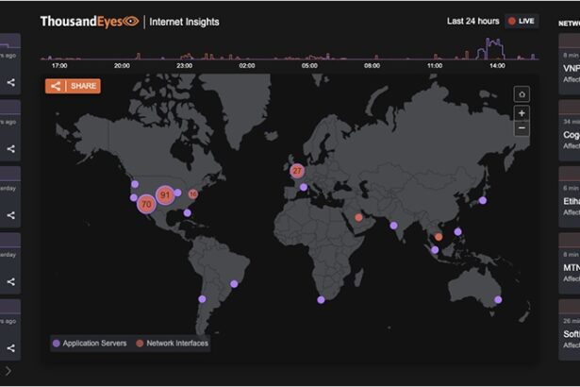Screen dimensions: 580x387
Task: Select the NETWORK tab header
Action: [569, 23]
